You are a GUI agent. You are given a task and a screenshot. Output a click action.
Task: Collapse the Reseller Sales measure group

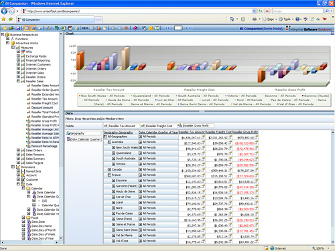(18, 81)
